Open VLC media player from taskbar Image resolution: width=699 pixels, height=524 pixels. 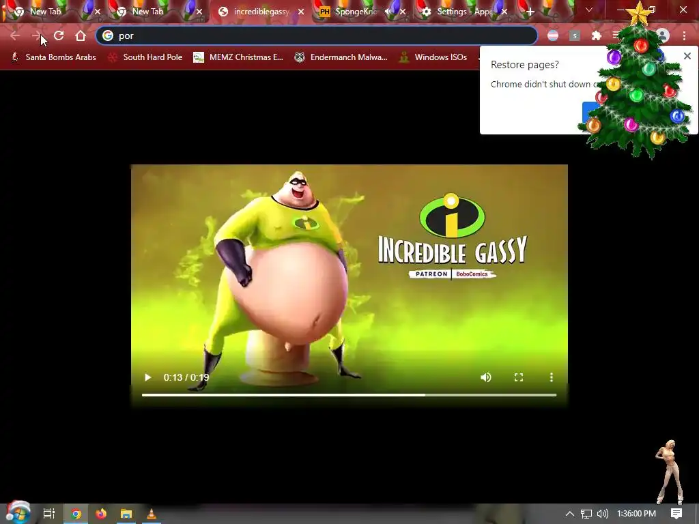152,514
